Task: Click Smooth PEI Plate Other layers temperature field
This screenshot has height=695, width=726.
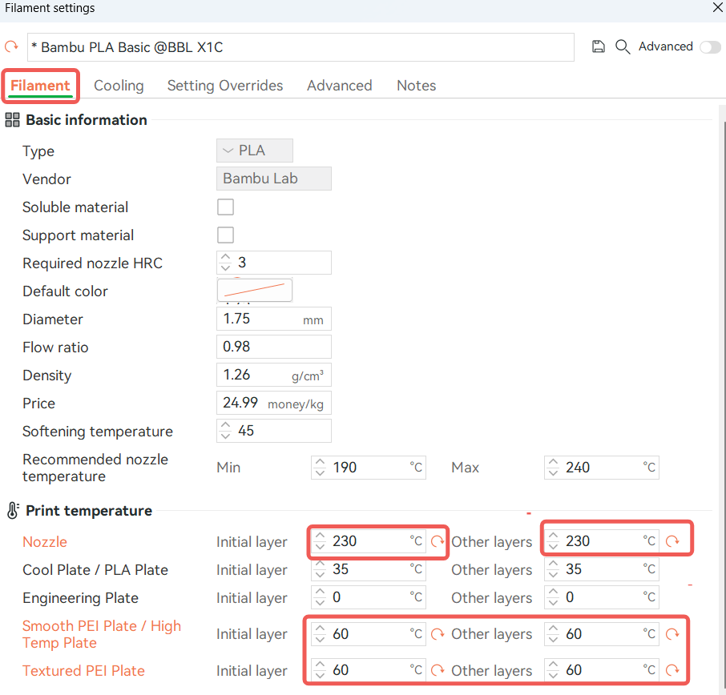Action: click(x=602, y=634)
